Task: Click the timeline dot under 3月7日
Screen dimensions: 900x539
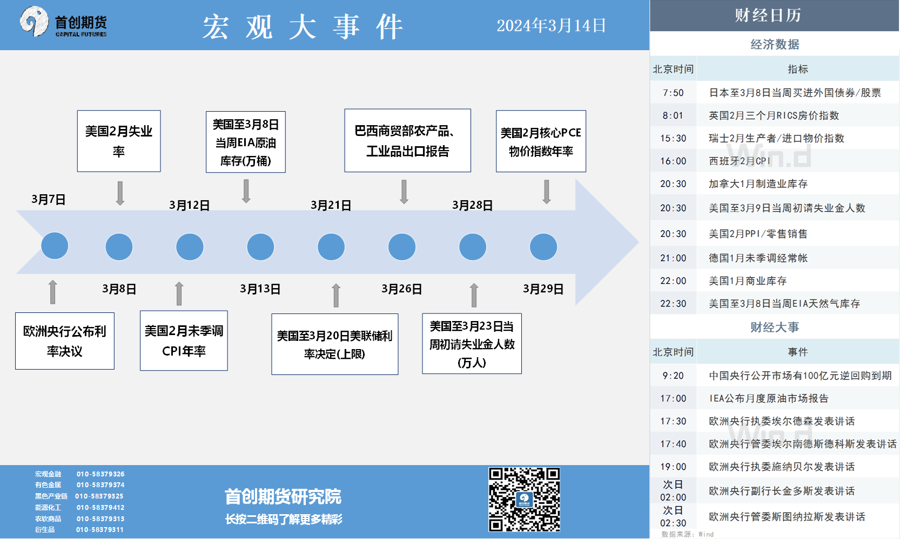Action: 55,246
